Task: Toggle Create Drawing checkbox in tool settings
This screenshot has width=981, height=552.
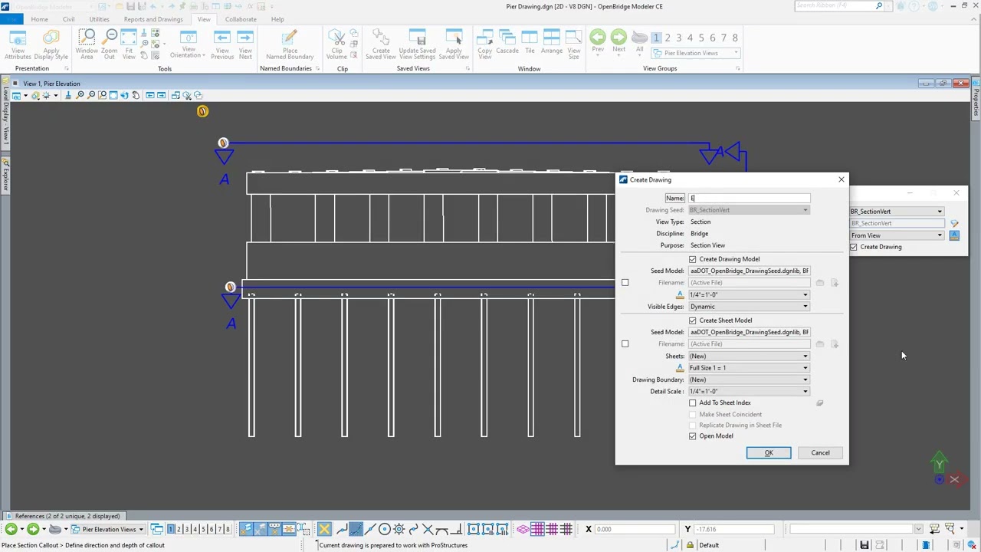Action: point(854,247)
